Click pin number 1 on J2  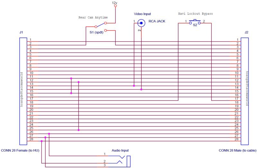pos(237,40)
